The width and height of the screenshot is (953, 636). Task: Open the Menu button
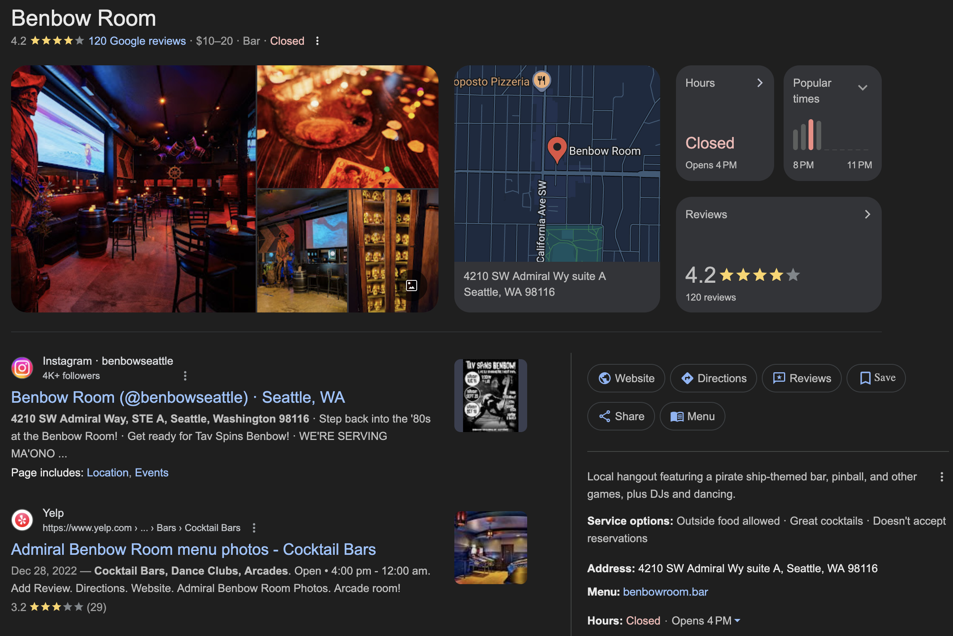(692, 416)
